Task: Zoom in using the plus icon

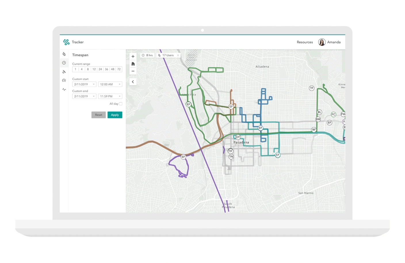Action: tap(133, 56)
